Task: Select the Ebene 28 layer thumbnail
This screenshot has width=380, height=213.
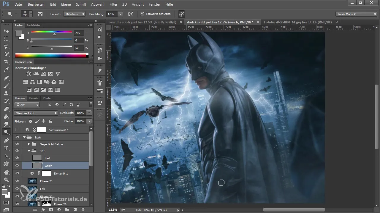Action: tap(32, 181)
